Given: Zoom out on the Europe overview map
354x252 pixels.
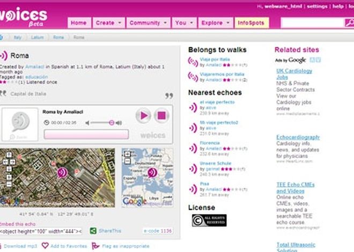Looking at the screenshot, I should tap(128, 161).
